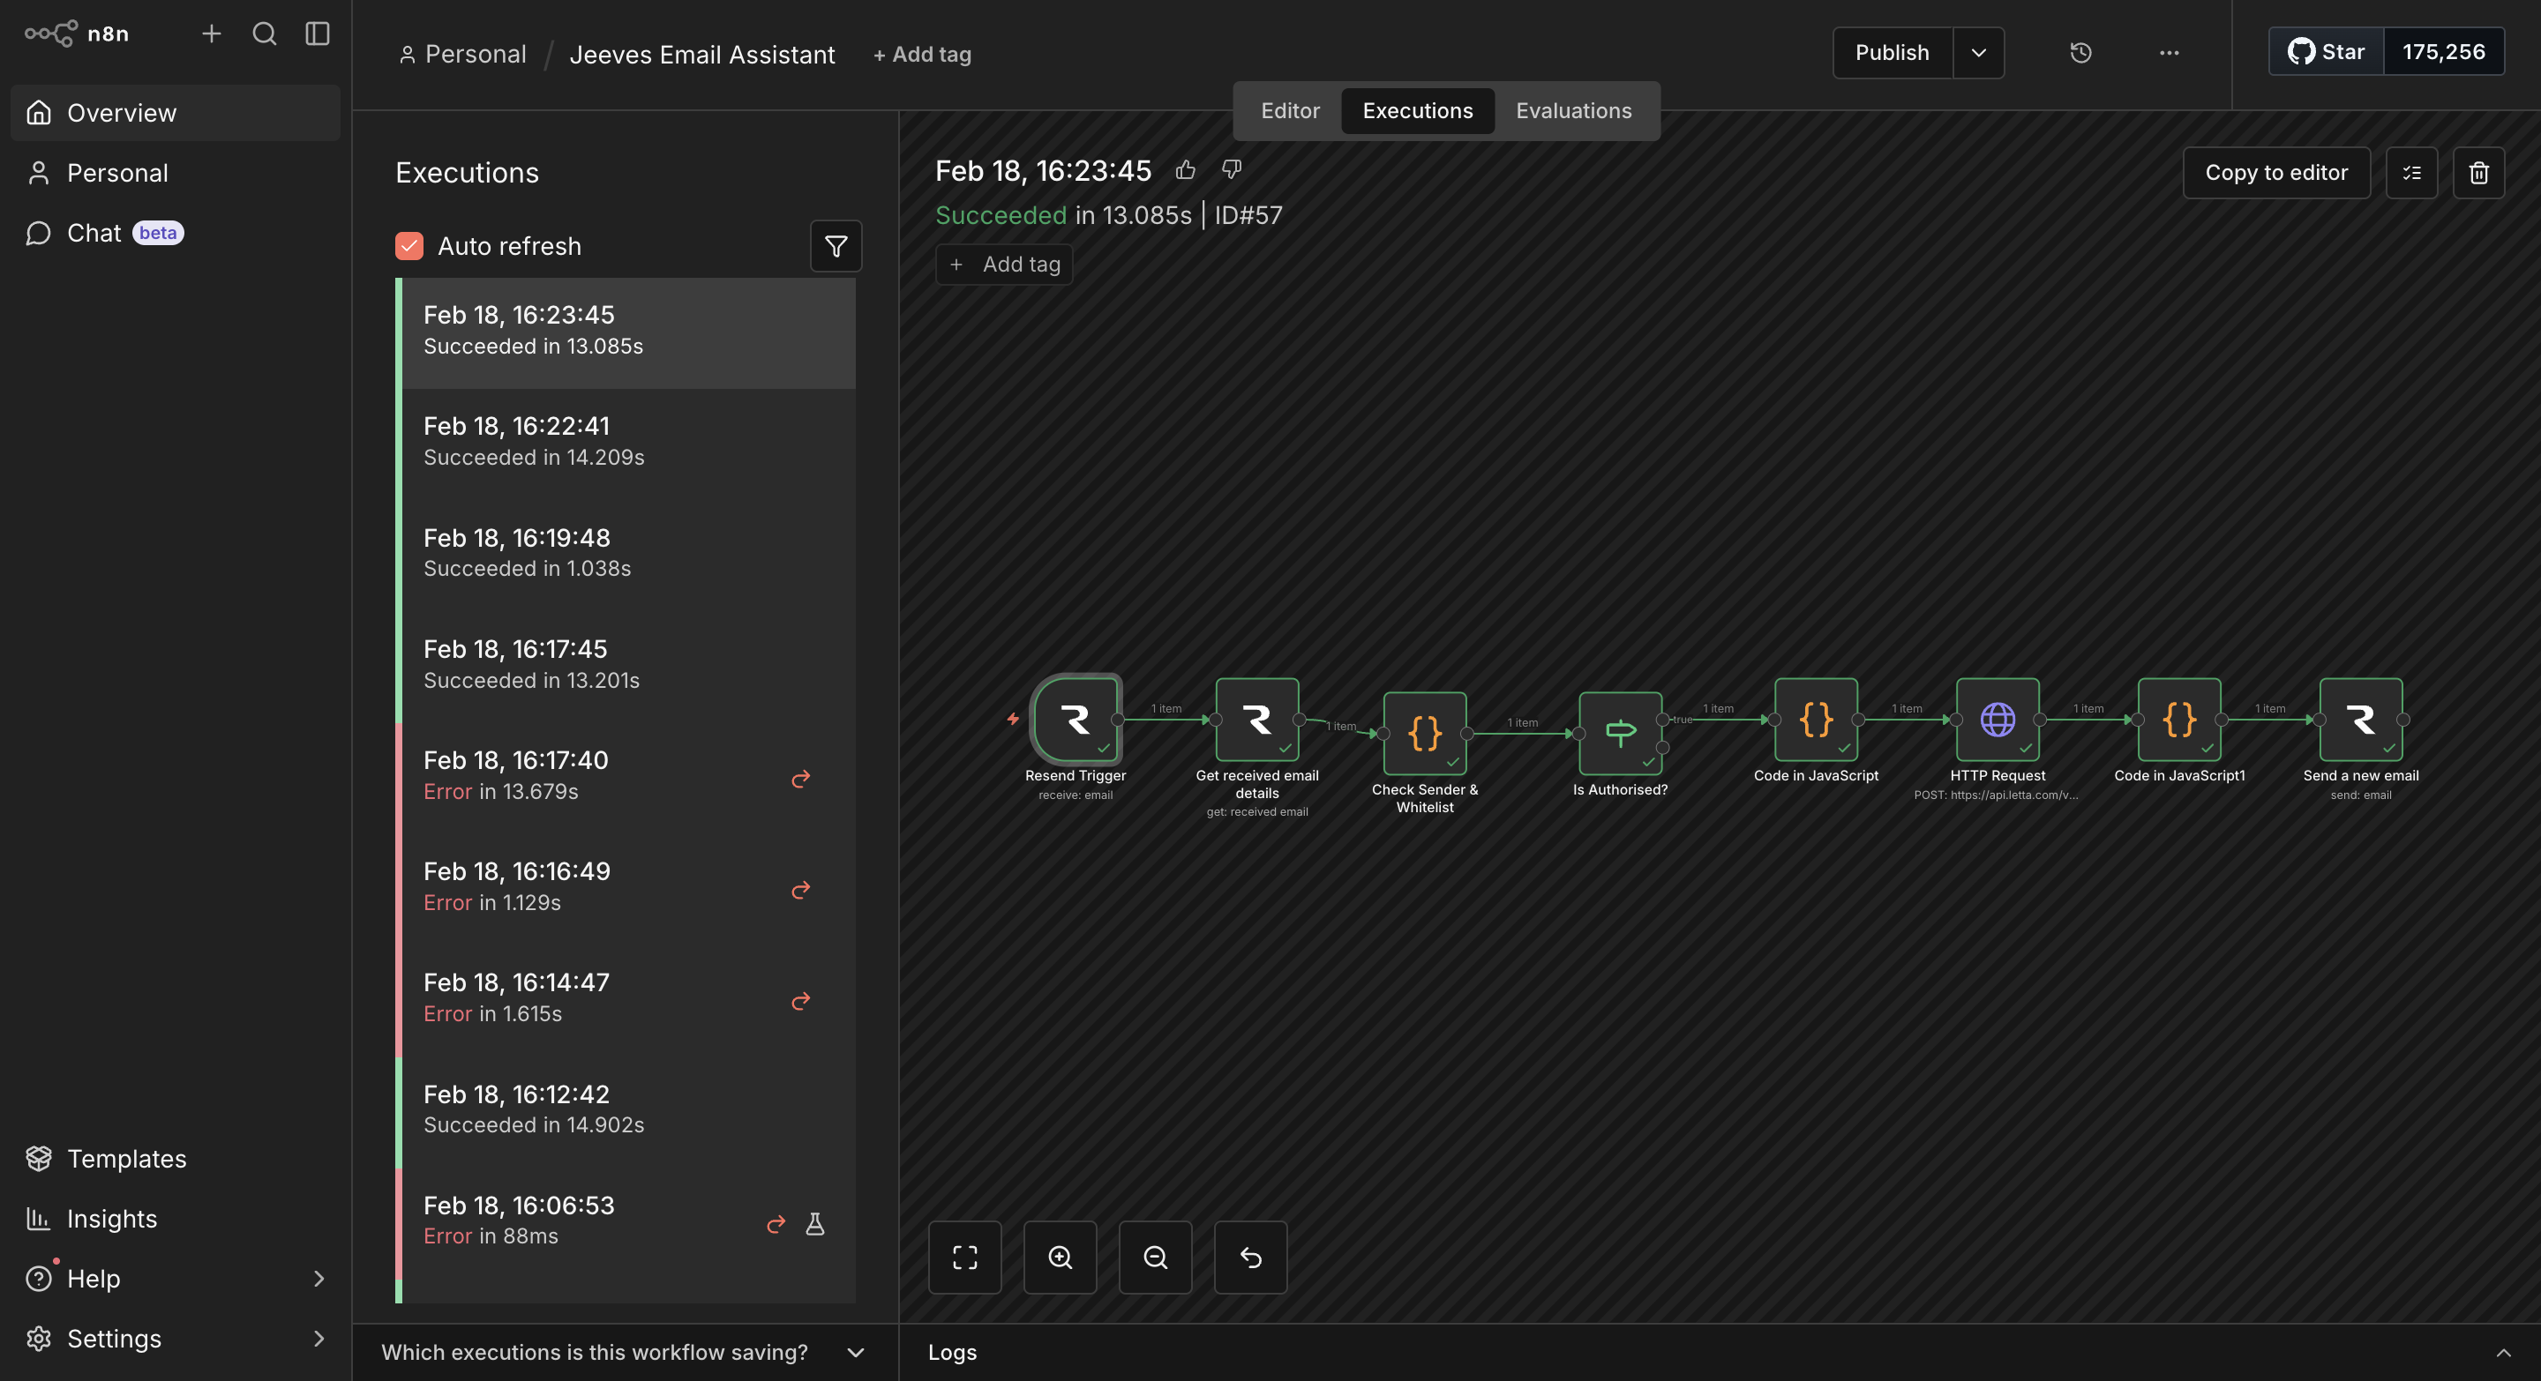
Task: Delete execution with trash icon
Action: (2477, 174)
